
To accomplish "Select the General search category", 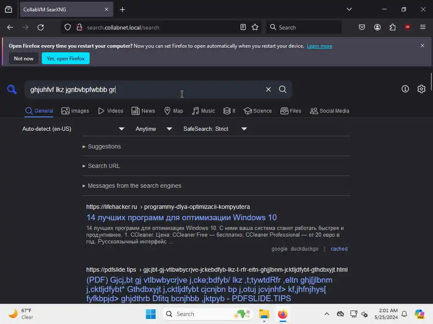I will pos(39,111).
